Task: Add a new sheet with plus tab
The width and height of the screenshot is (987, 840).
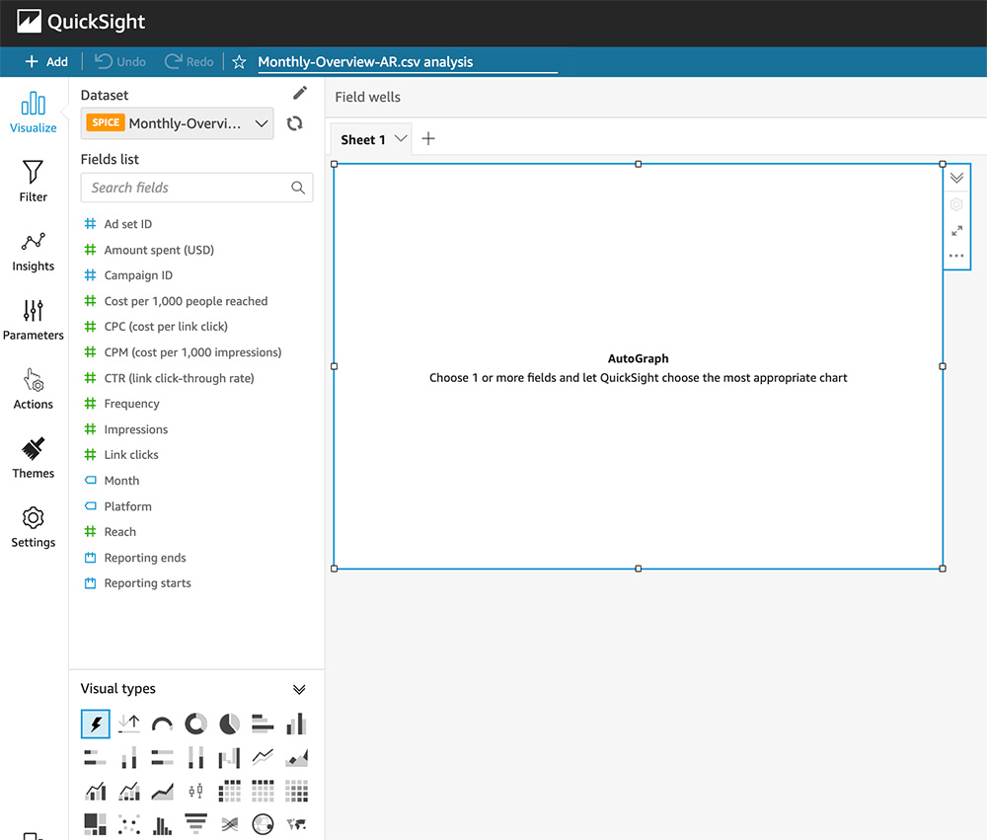Action: 428,139
